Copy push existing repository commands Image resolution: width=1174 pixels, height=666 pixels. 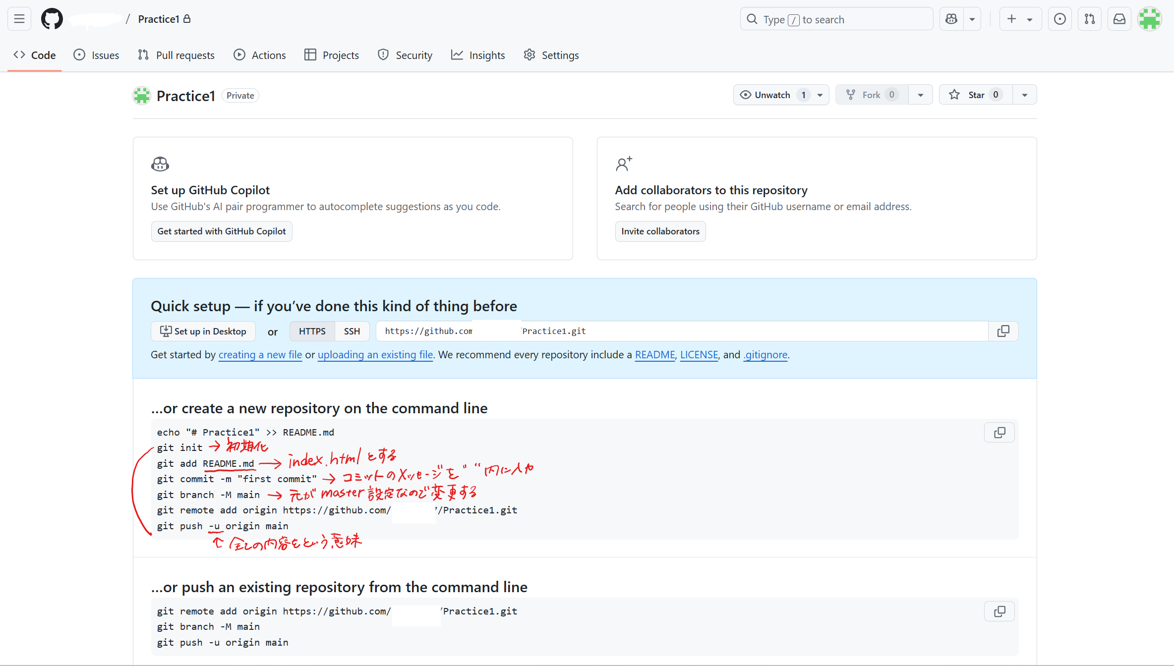point(999,611)
